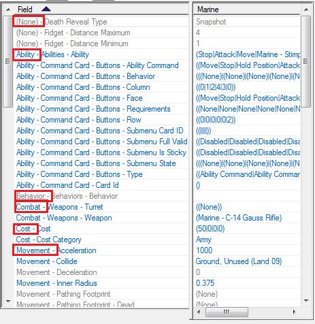Click left panel scroll down arrow
This screenshot has height=324, width=315.
click(x=8, y=302)
